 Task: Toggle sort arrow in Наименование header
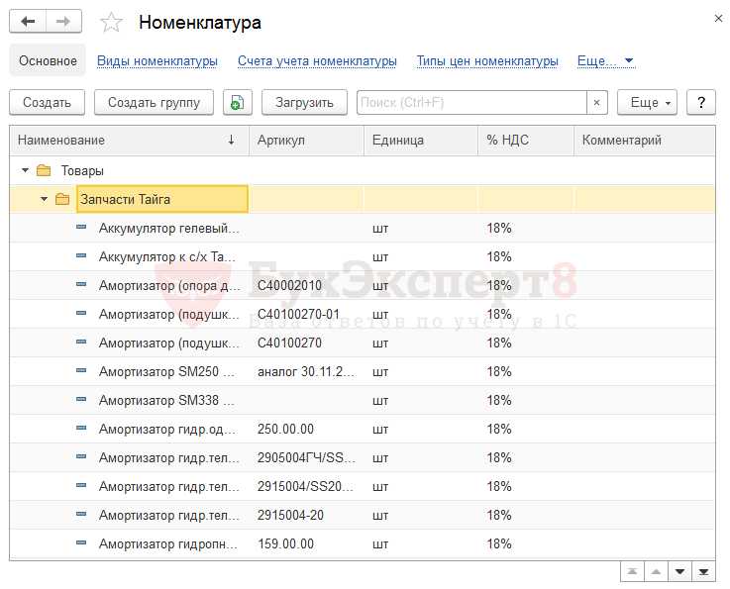point(231,140)
